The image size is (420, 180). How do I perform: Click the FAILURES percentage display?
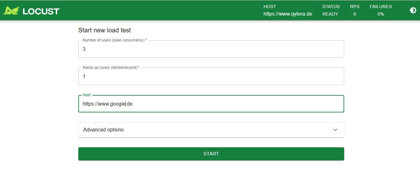(x=381, y=10)
